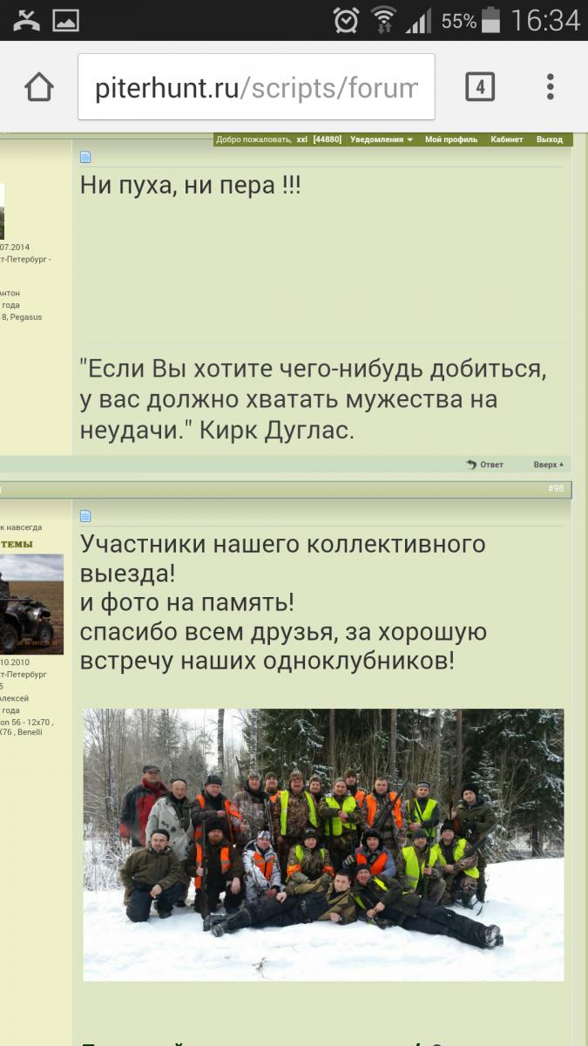Open the Мой профиль menu item
Viewport: 588px width, 1046px height.
coord(450,139)
